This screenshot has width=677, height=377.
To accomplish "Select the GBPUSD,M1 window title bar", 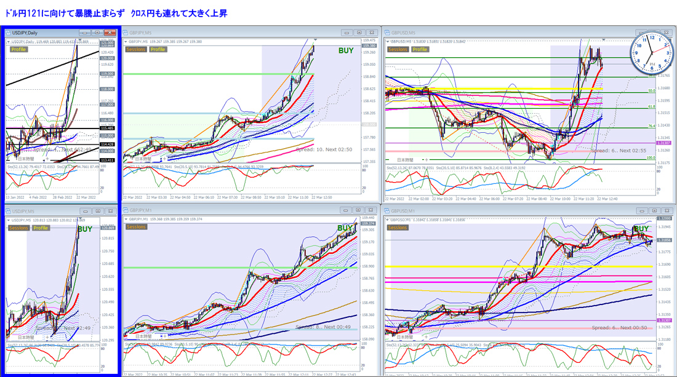I will [x=529, y=211].
